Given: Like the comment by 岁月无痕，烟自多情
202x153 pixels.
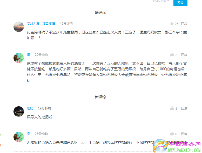Looking at the screenshot, I should [172, 24].
